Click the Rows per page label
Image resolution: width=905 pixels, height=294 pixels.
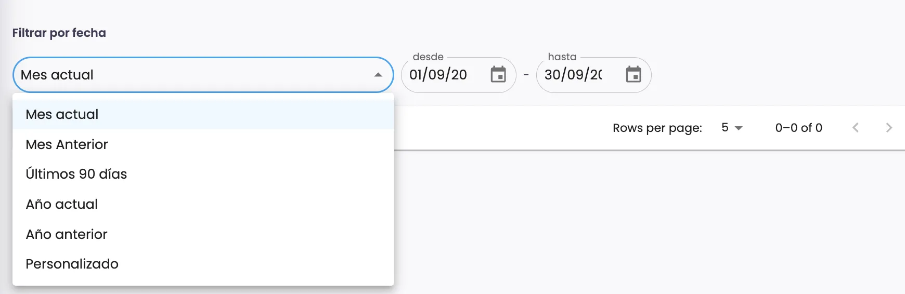657,128
